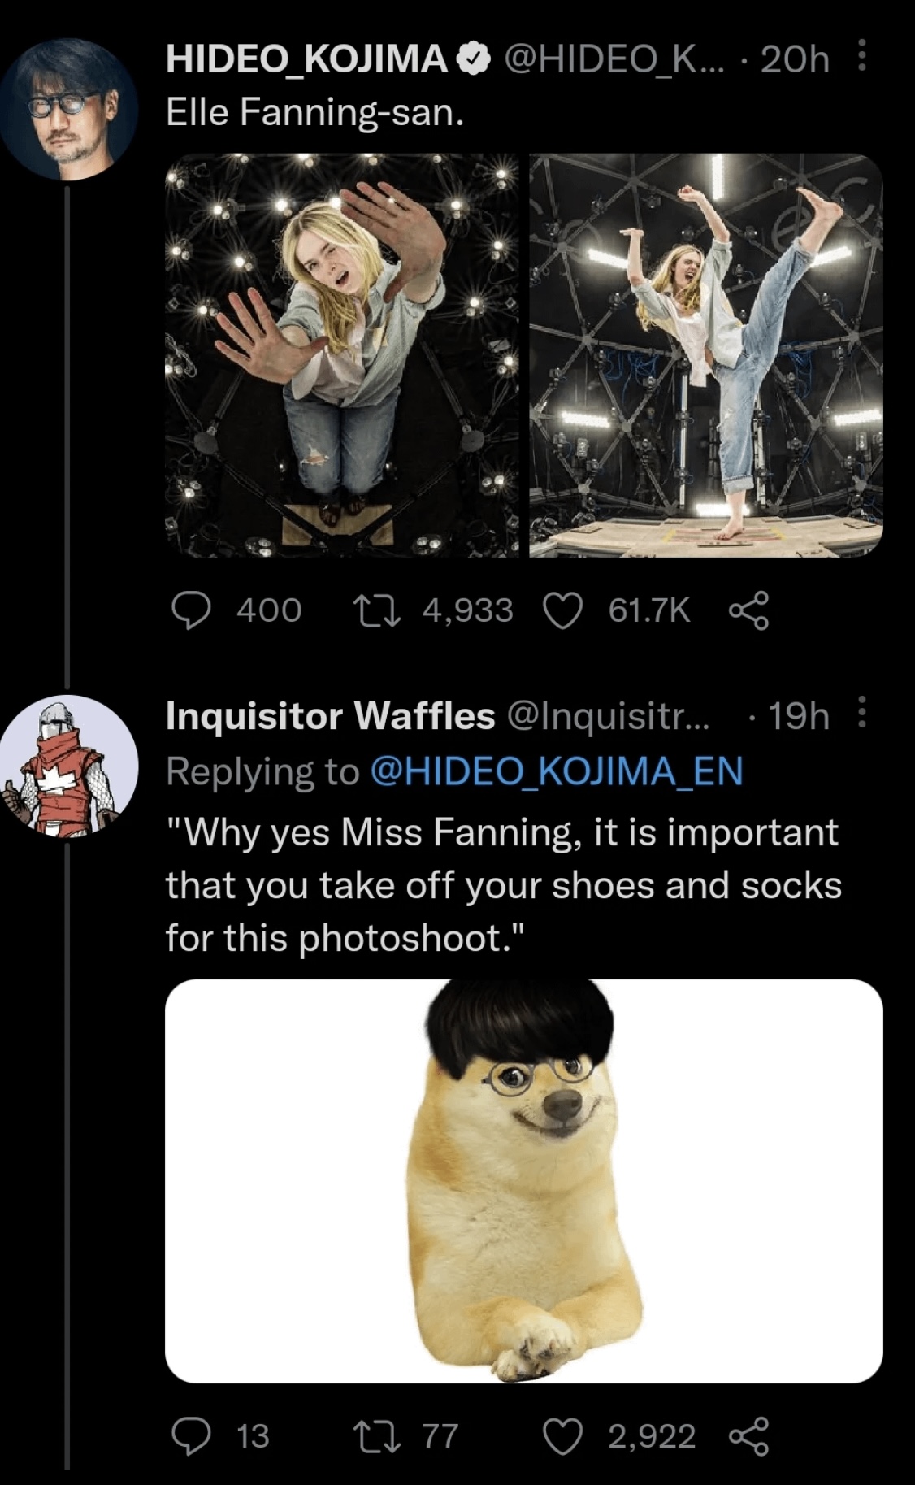This screenshot has height=1485, width=915.
Task: Open HIDEO_KOJIMA display name profile
Action: [x=306, y=59]
